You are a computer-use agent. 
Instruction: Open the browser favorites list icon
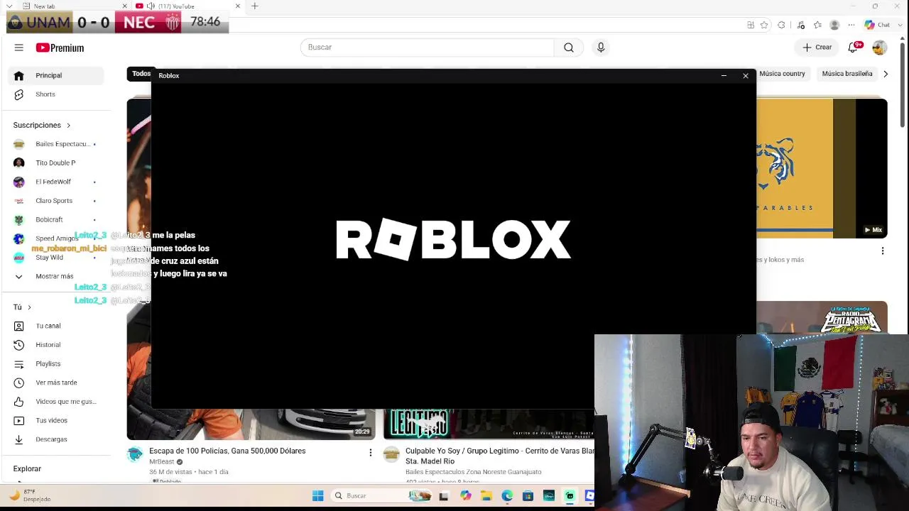817,25
